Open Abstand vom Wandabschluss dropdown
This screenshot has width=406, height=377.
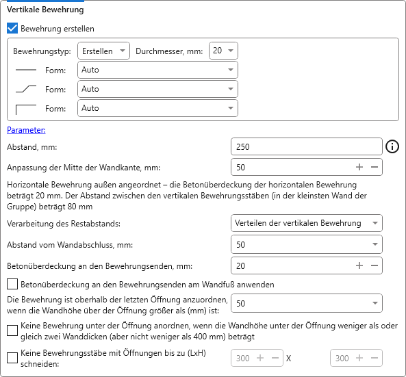(x=307, y=244)
